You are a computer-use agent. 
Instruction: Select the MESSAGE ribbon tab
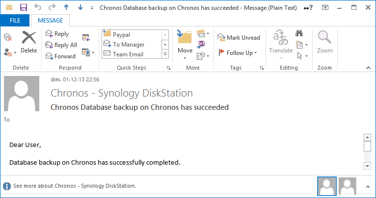pyautogui.click(x=51, y=21)
